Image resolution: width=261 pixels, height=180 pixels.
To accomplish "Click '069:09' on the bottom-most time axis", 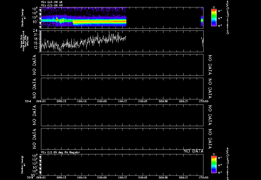I will pos(102,178).
